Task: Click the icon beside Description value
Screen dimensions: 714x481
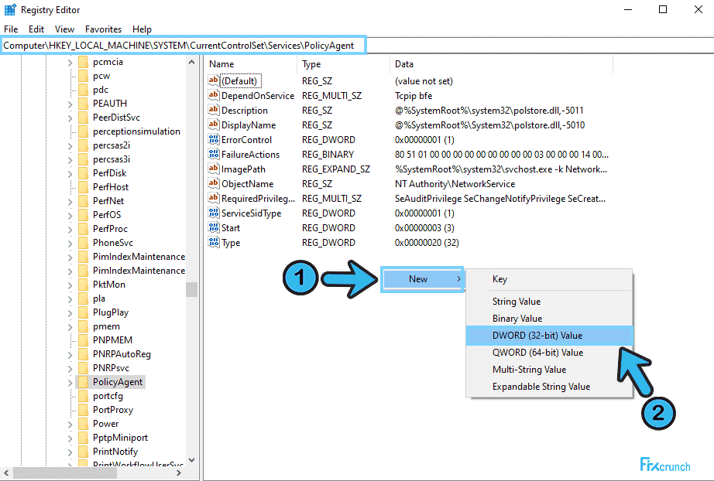Action: click(x=213, y=110)
